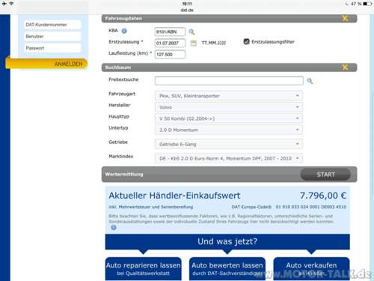Click the 7.796,00 € price value
The height and width of the screenshot is (281, 374).
(323, 196)
